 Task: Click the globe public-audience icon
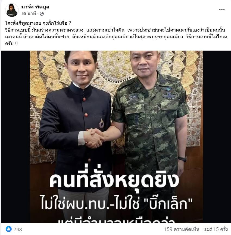(42, 14)
